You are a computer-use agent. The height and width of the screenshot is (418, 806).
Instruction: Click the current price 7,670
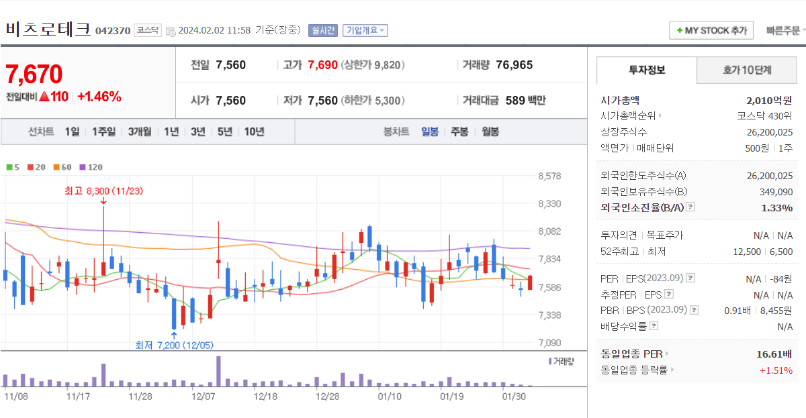(x=34, y=74)
